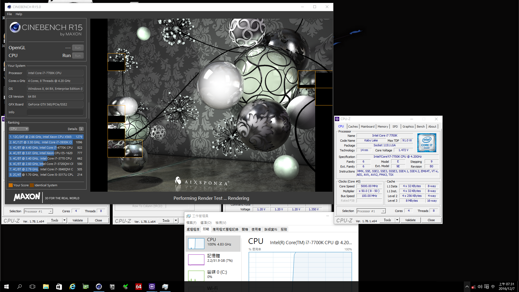Screen dimensions: 519x292
Task: Open the green checkmark memory test icon
Action: [x=125, y=287]
